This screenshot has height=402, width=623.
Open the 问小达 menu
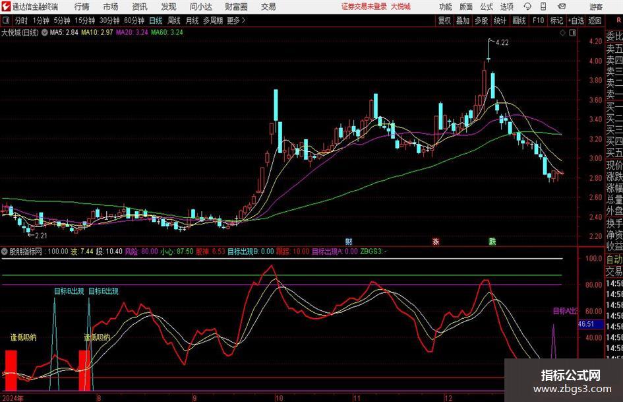(200, 7)
